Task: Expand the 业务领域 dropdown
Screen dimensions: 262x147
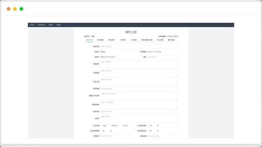Action: tap(139, 89)
